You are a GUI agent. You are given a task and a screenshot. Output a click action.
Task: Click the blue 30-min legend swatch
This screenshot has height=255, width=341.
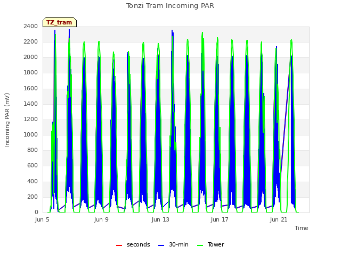[161, 245]
